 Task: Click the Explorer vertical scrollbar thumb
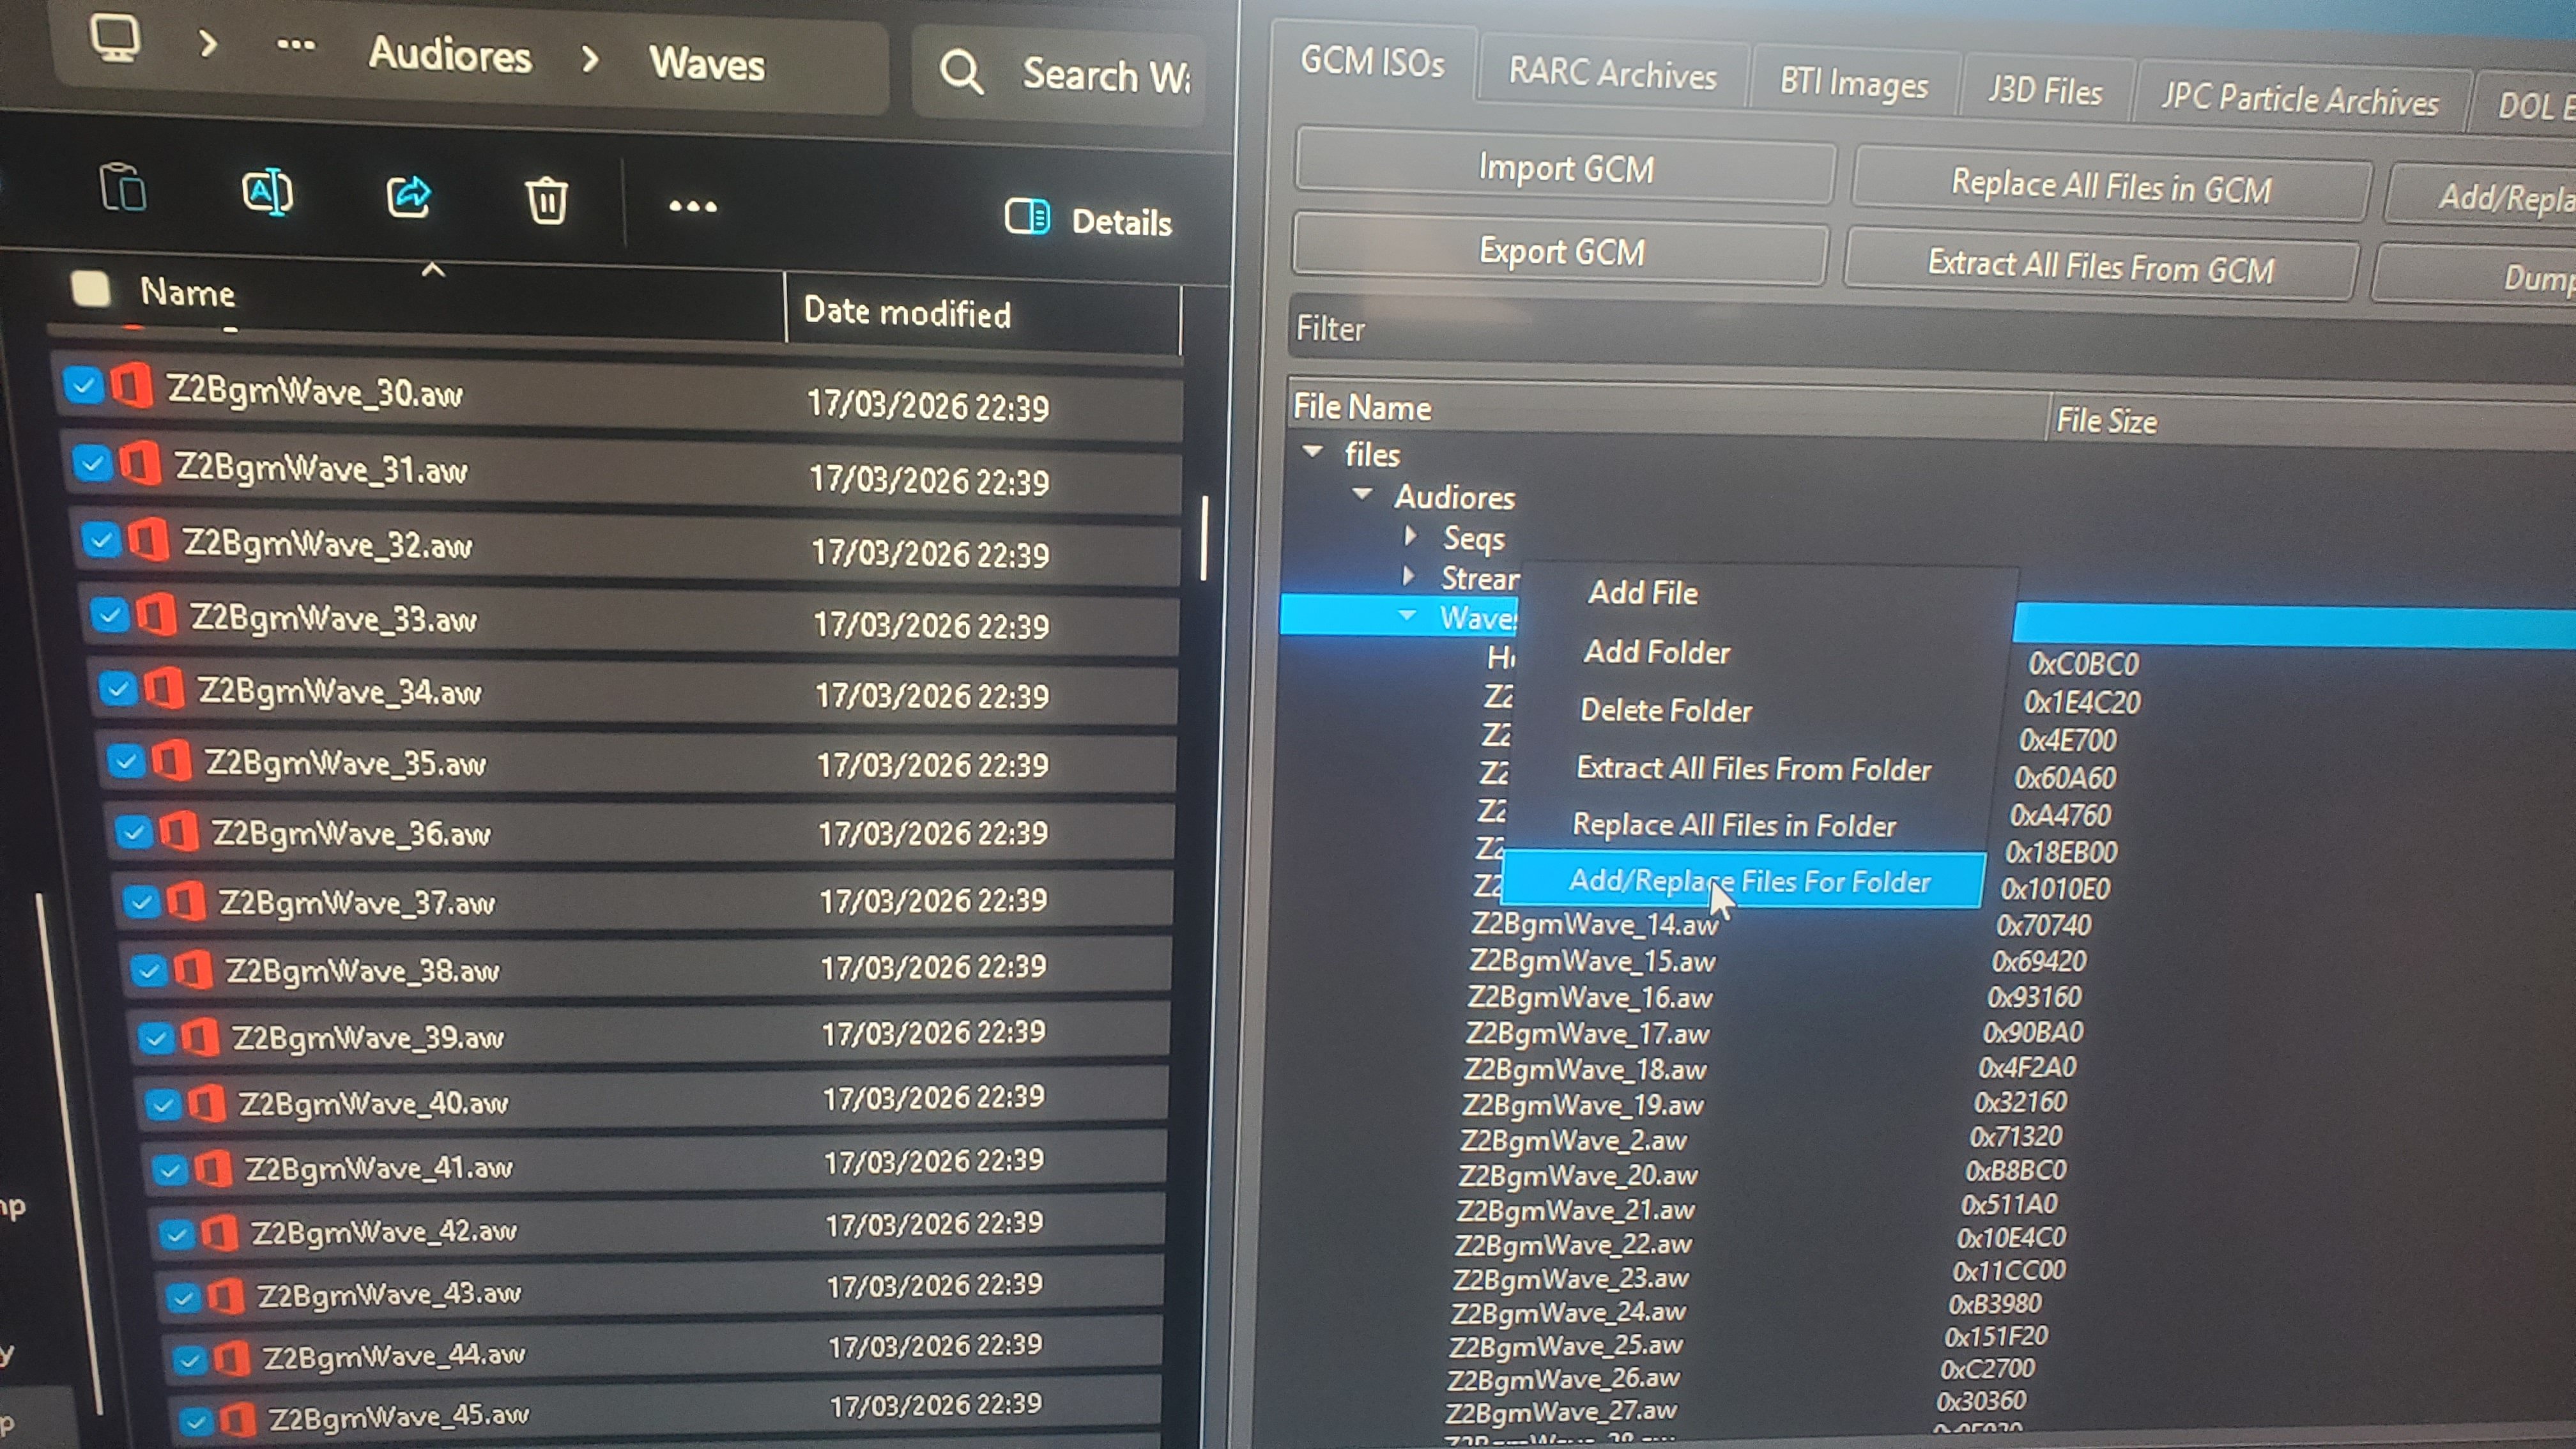click(1204, 538)
